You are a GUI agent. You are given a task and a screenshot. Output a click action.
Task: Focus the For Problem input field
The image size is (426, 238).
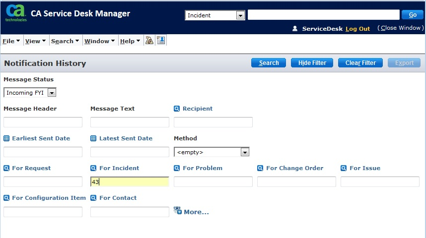213,181
